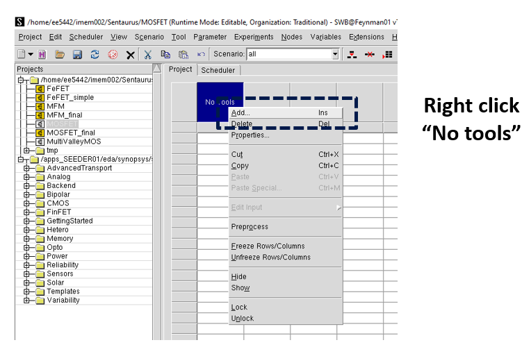Click the Refresh toolbar icon
Image resolution: width=522 pixels, height=363 pixels.
click(x=95, y=54)
